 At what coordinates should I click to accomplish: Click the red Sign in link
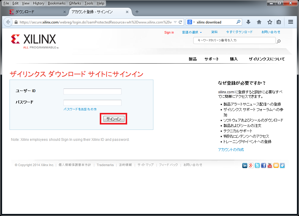pyautogui.click(x=169, y=32)
